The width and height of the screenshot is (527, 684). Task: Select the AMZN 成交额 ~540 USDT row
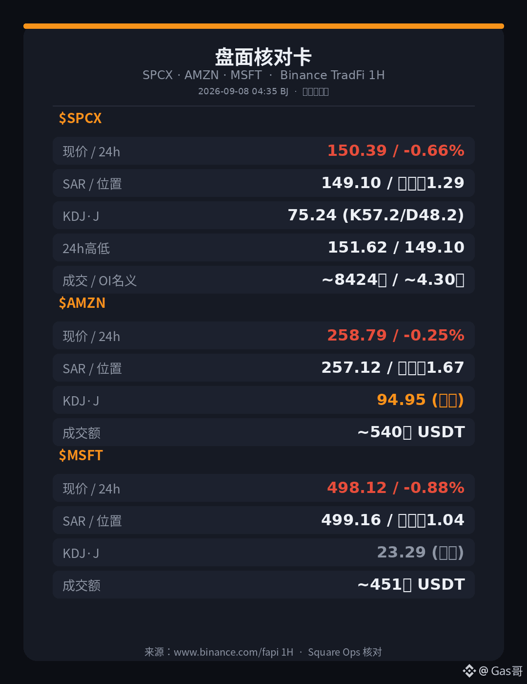point(263,432)
